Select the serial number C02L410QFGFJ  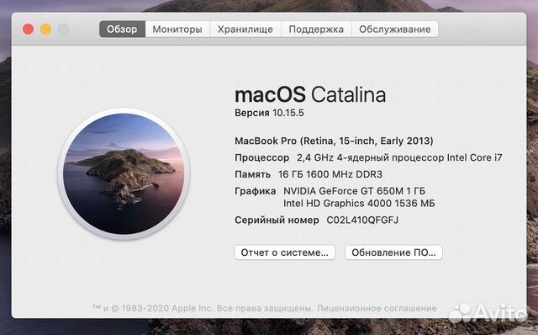point(362,220)
